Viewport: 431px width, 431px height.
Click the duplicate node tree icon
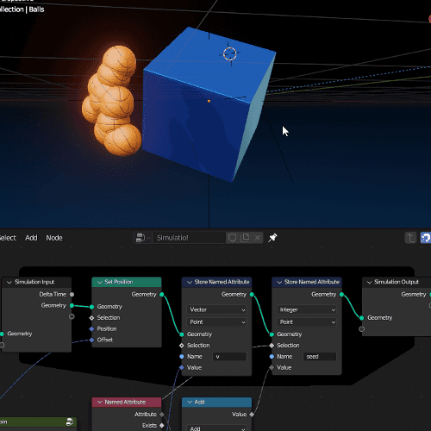click(x=245, y=238)
